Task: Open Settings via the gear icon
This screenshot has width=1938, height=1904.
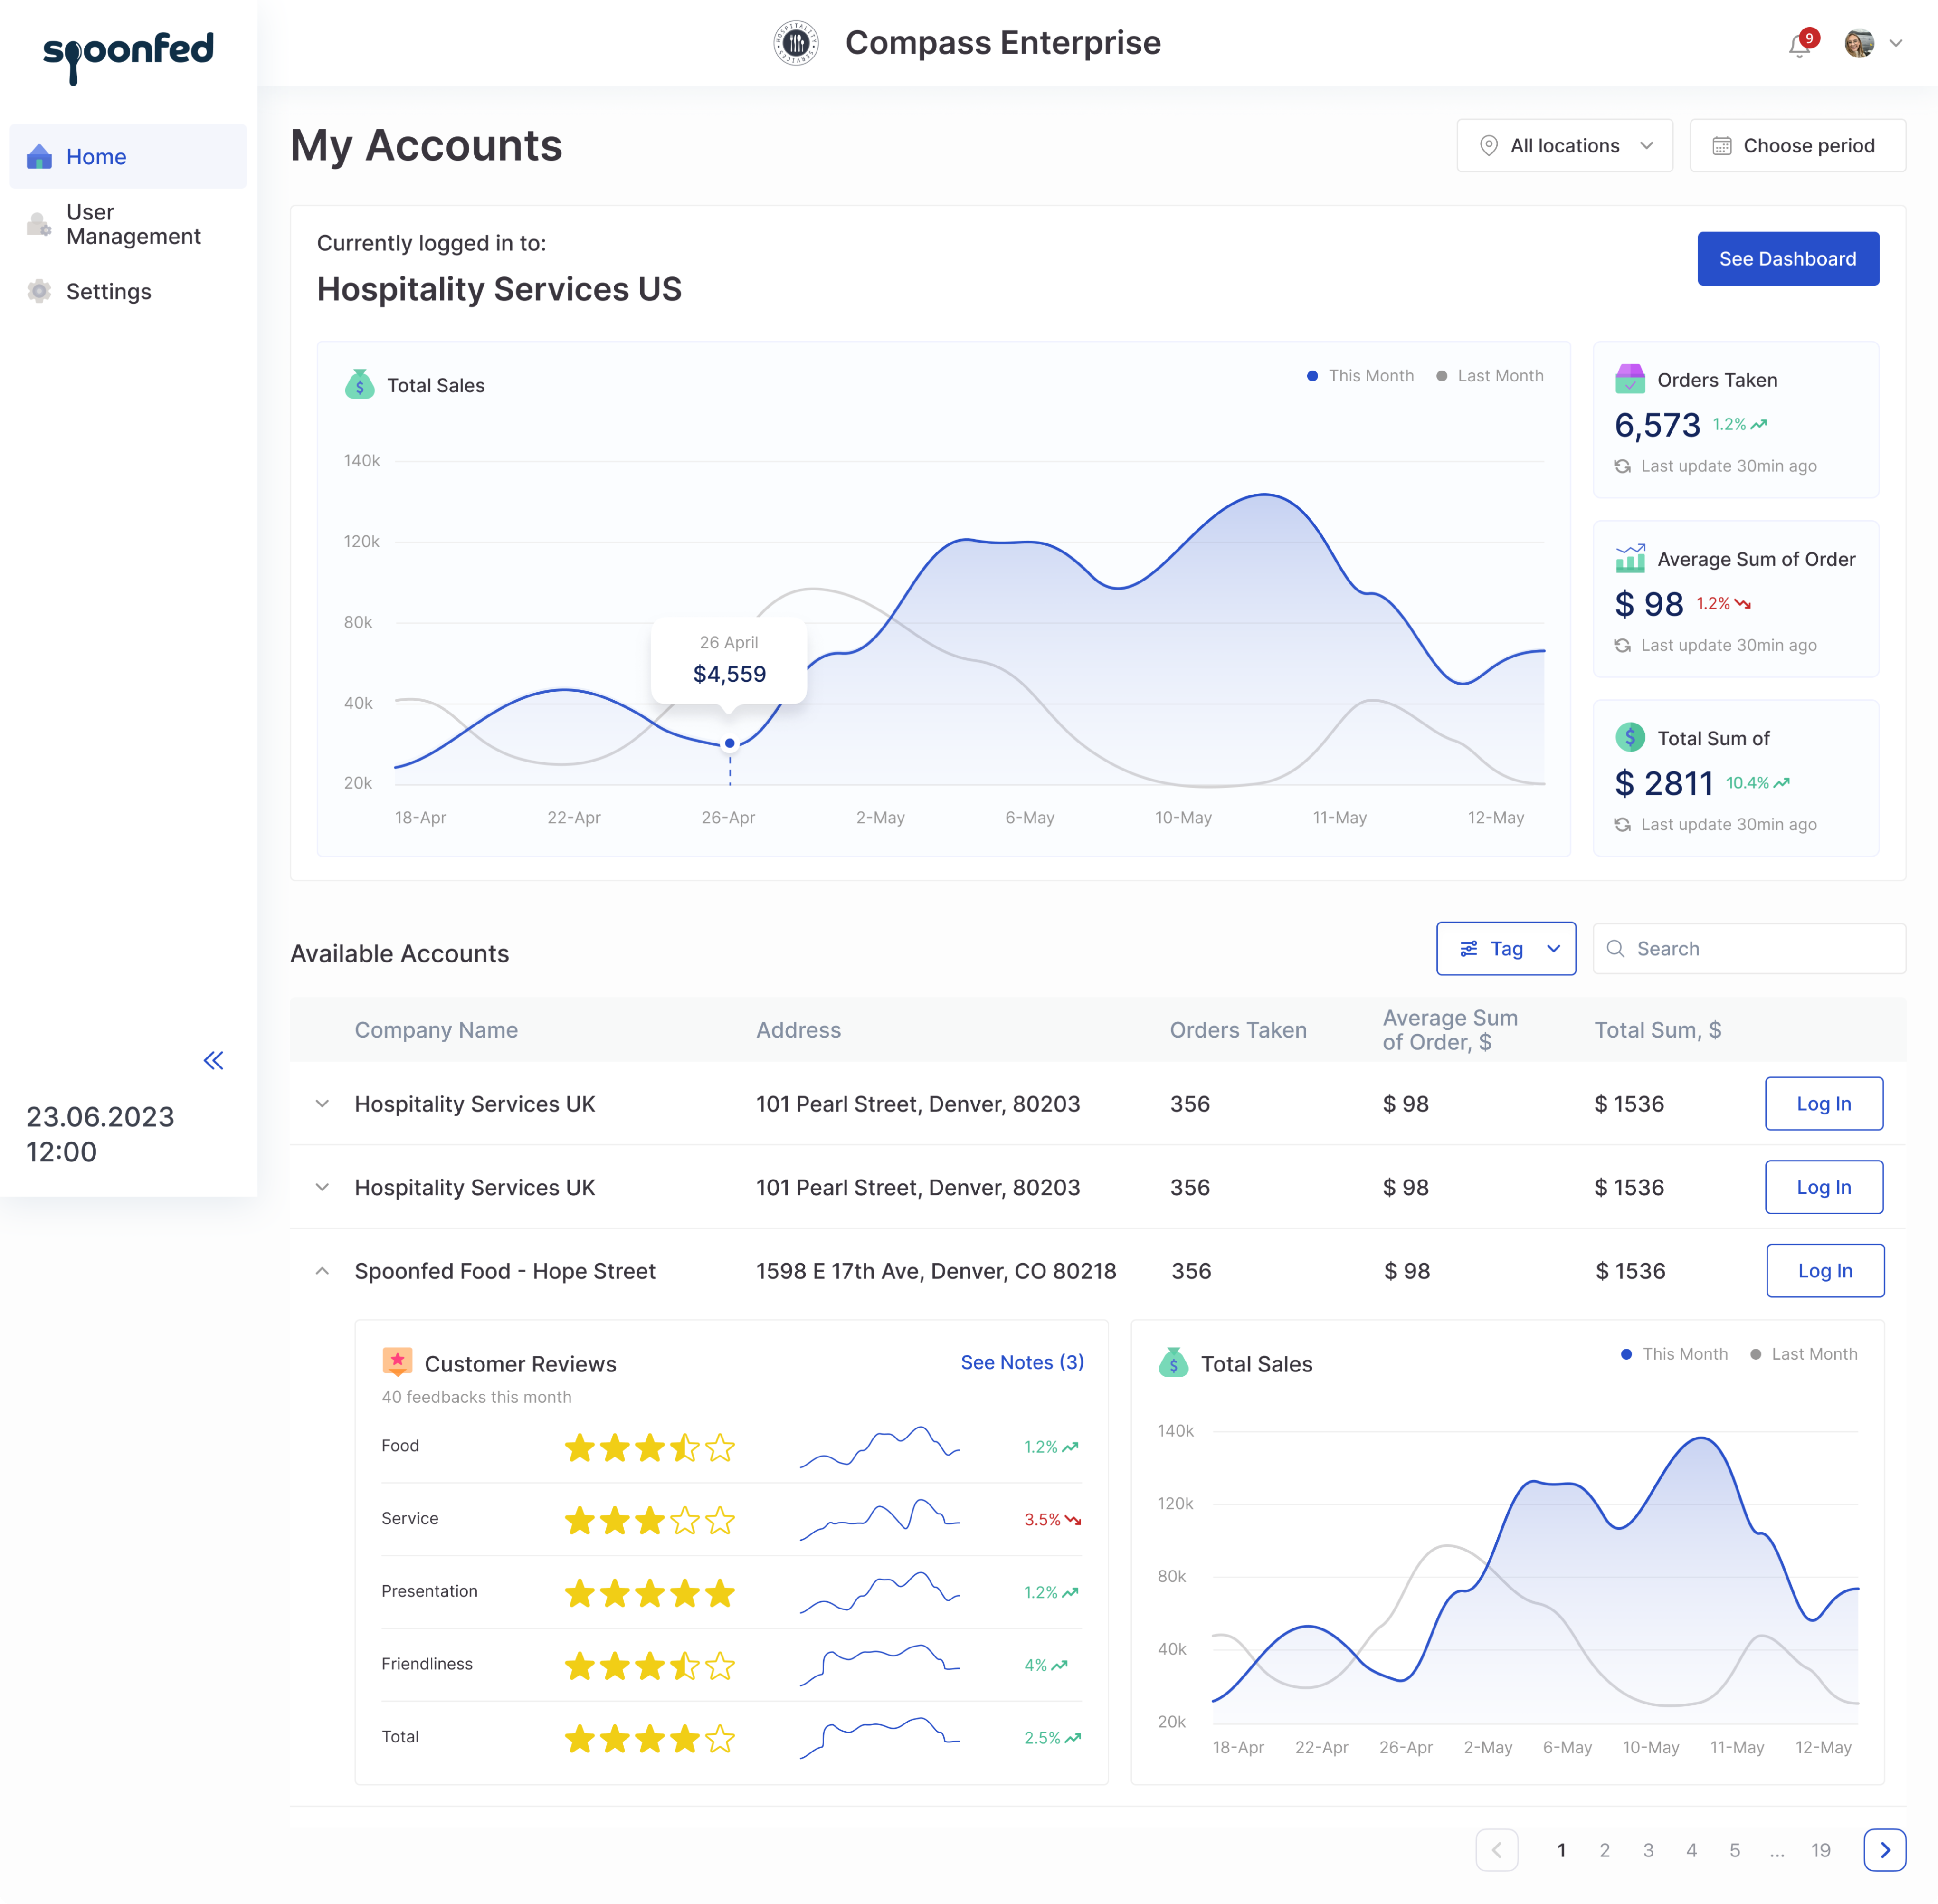Action: click(39, 291)
